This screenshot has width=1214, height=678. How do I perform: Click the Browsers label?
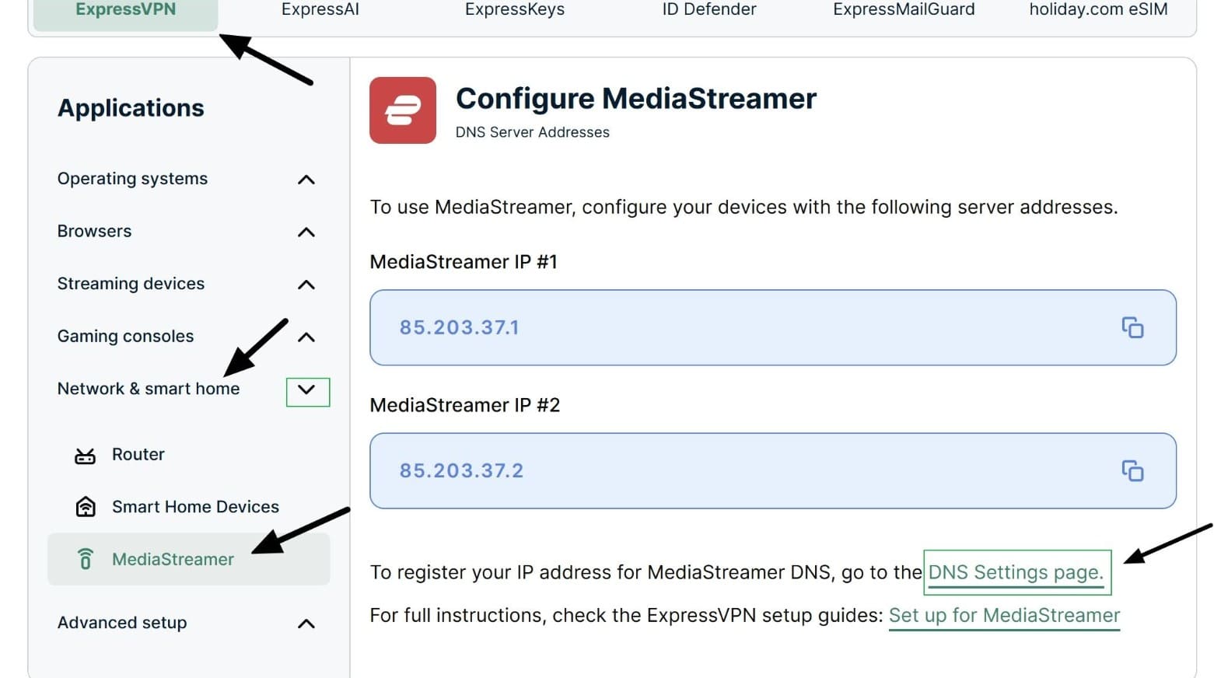click(x=94, y=231)
